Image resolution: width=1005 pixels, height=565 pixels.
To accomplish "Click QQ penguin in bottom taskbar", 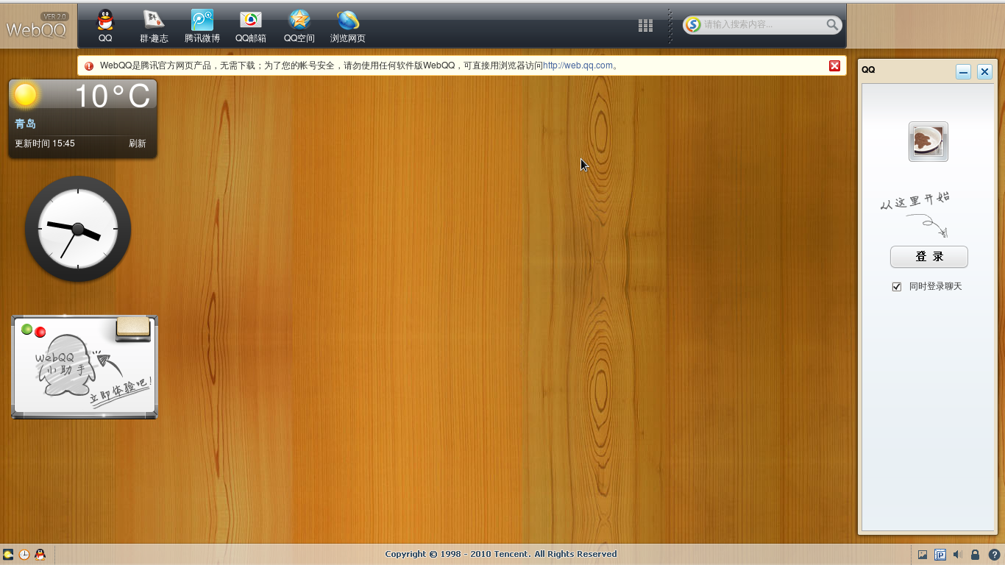I will [x=40, y=555].
